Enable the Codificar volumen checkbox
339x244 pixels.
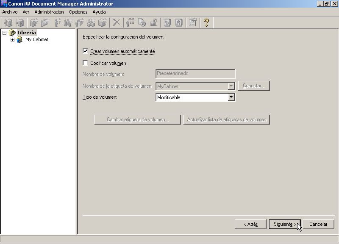tap(85, 63)
